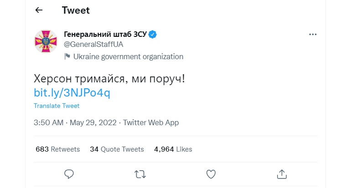340x188 pixels.
Task: Click the Генеральний штаб ЗСУ display name
Action: click(x=105, y=34)
